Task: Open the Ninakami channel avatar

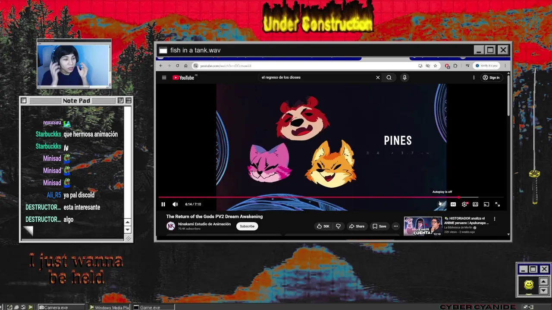Action: click(171, 226)
